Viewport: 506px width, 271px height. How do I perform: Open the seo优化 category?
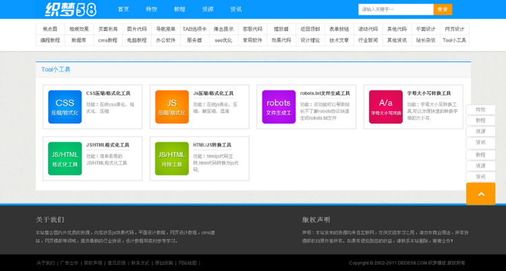coord(223,40)
